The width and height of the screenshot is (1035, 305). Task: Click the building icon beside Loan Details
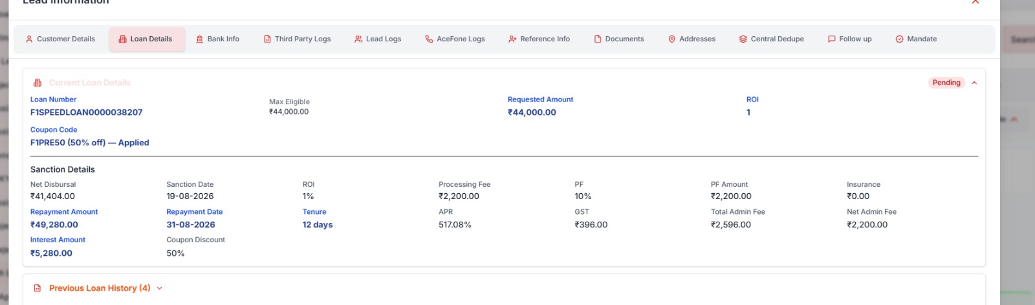pos(122,39)
